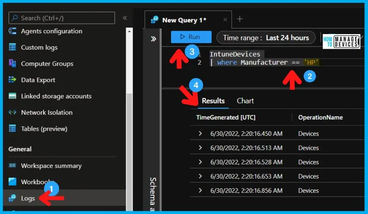
Task: Collapse the sidebar with double chevron
Action: 125,18
